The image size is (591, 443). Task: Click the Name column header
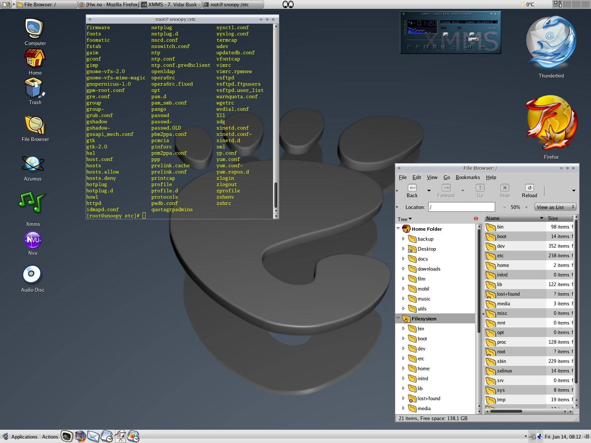[x=515, y=218]
